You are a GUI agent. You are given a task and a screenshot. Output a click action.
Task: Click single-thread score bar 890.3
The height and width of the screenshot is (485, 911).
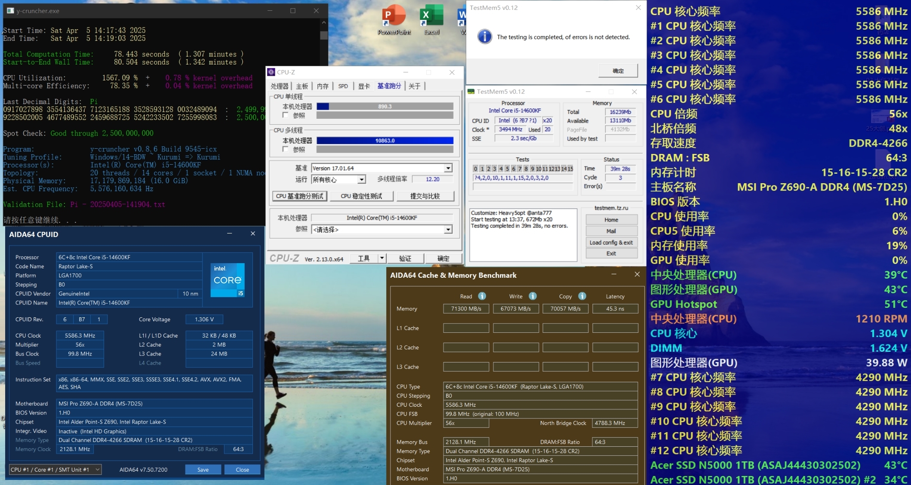pos(385,106)
